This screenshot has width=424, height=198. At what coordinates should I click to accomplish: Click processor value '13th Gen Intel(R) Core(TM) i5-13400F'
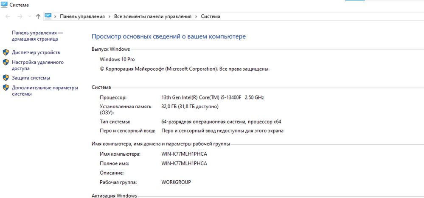tap(201, 97)
